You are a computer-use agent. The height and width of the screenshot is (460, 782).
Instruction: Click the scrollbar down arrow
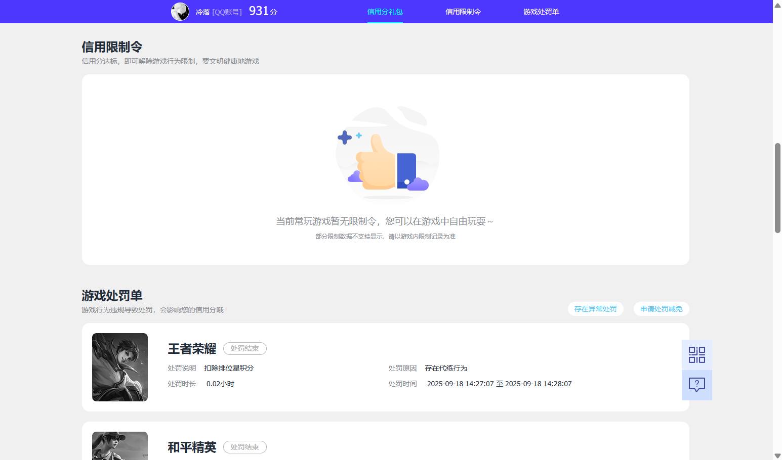click(777, 456)
